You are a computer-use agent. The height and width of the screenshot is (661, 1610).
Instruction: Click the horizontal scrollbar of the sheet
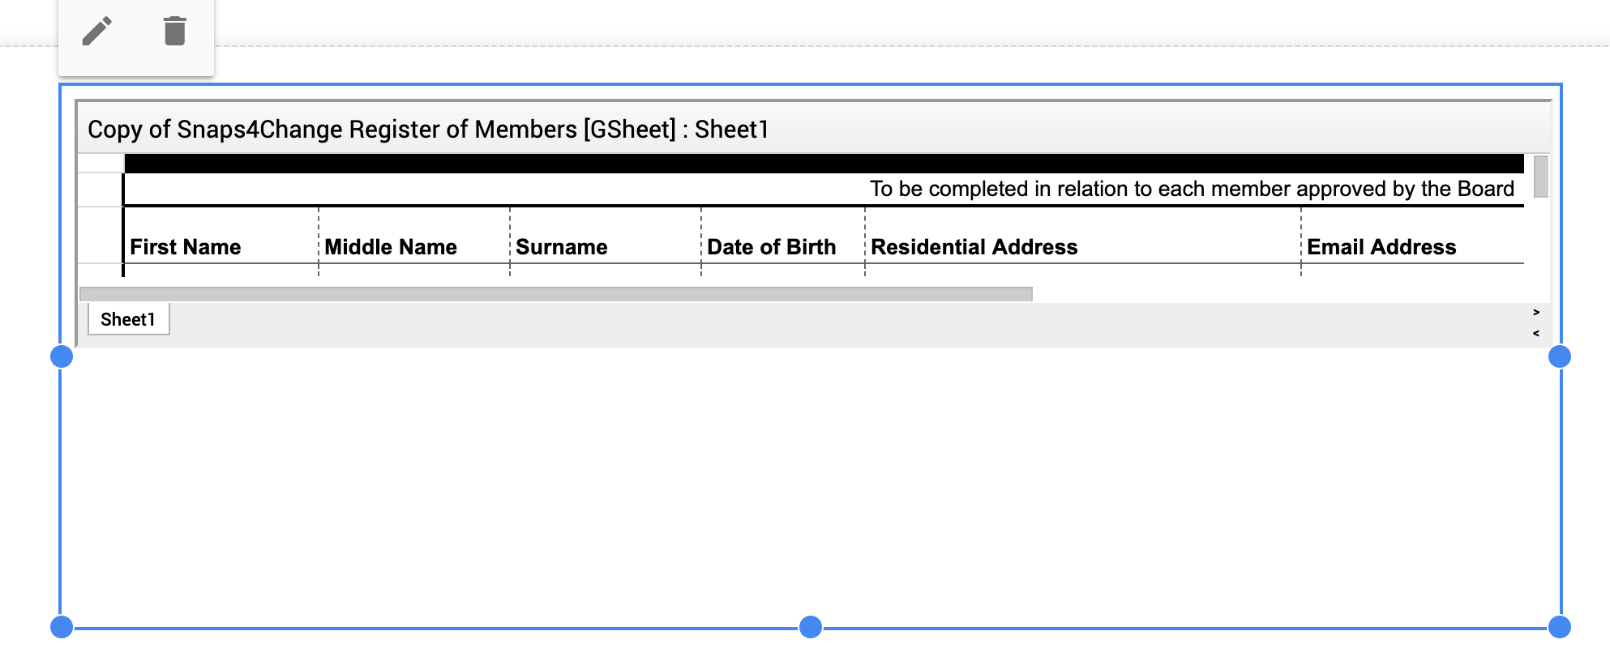[x=556, y=294]
